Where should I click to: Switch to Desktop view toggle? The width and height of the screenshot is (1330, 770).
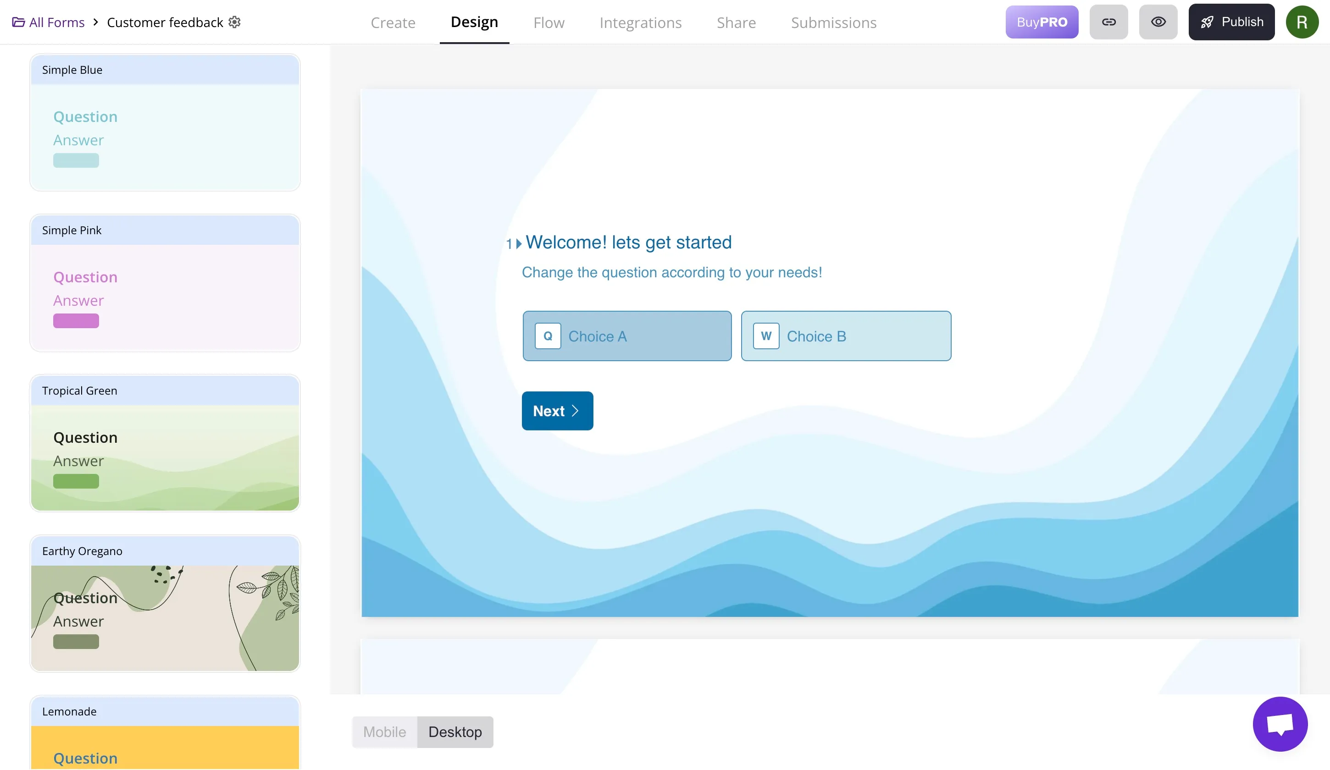[x=455, y=731]
